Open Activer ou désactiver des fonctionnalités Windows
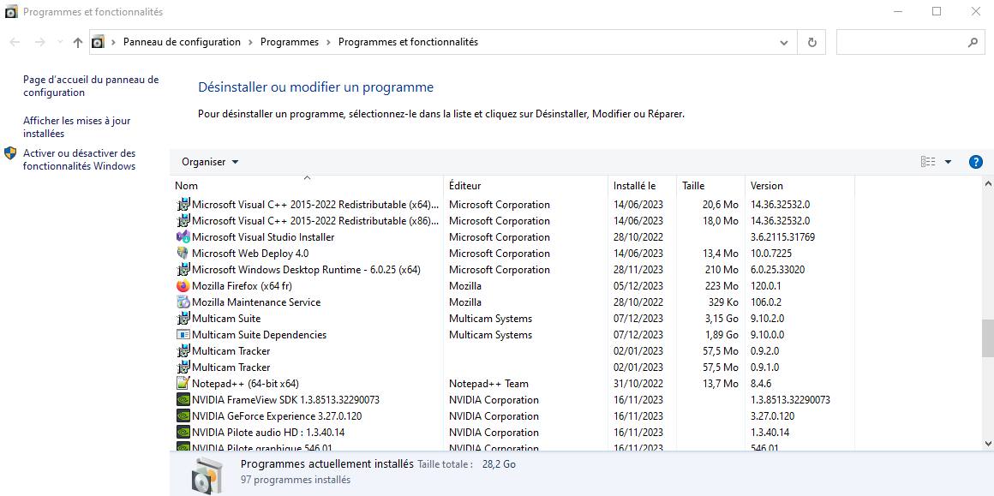 (79, 159)
